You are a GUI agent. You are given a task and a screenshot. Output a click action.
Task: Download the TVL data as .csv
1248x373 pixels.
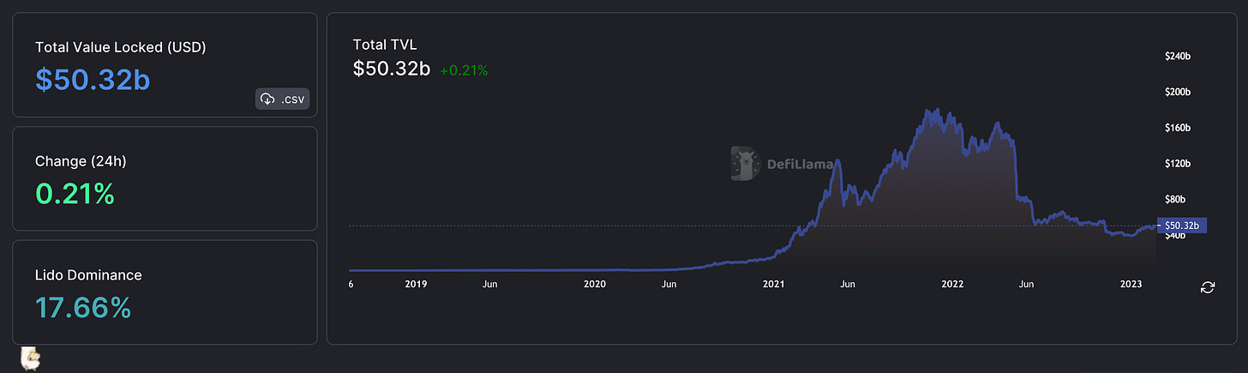[x=283, y=99]
